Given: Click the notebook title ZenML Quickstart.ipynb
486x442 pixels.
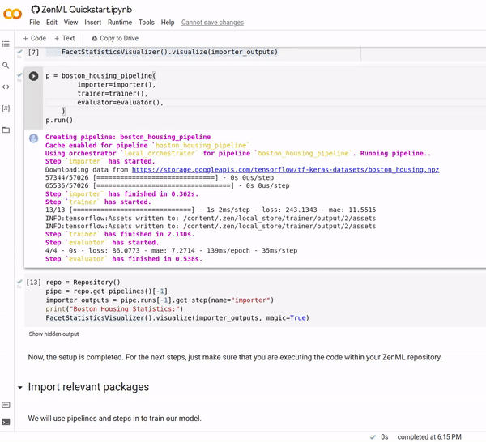Looking at the screenshot, I should [x=87, y=10].
